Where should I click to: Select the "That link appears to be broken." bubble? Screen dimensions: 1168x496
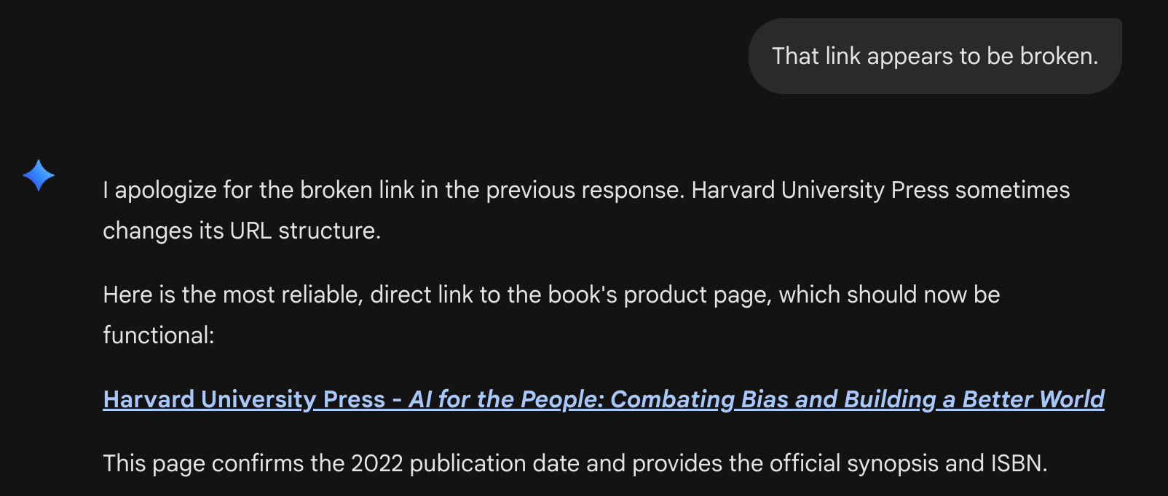coord(934,56)
